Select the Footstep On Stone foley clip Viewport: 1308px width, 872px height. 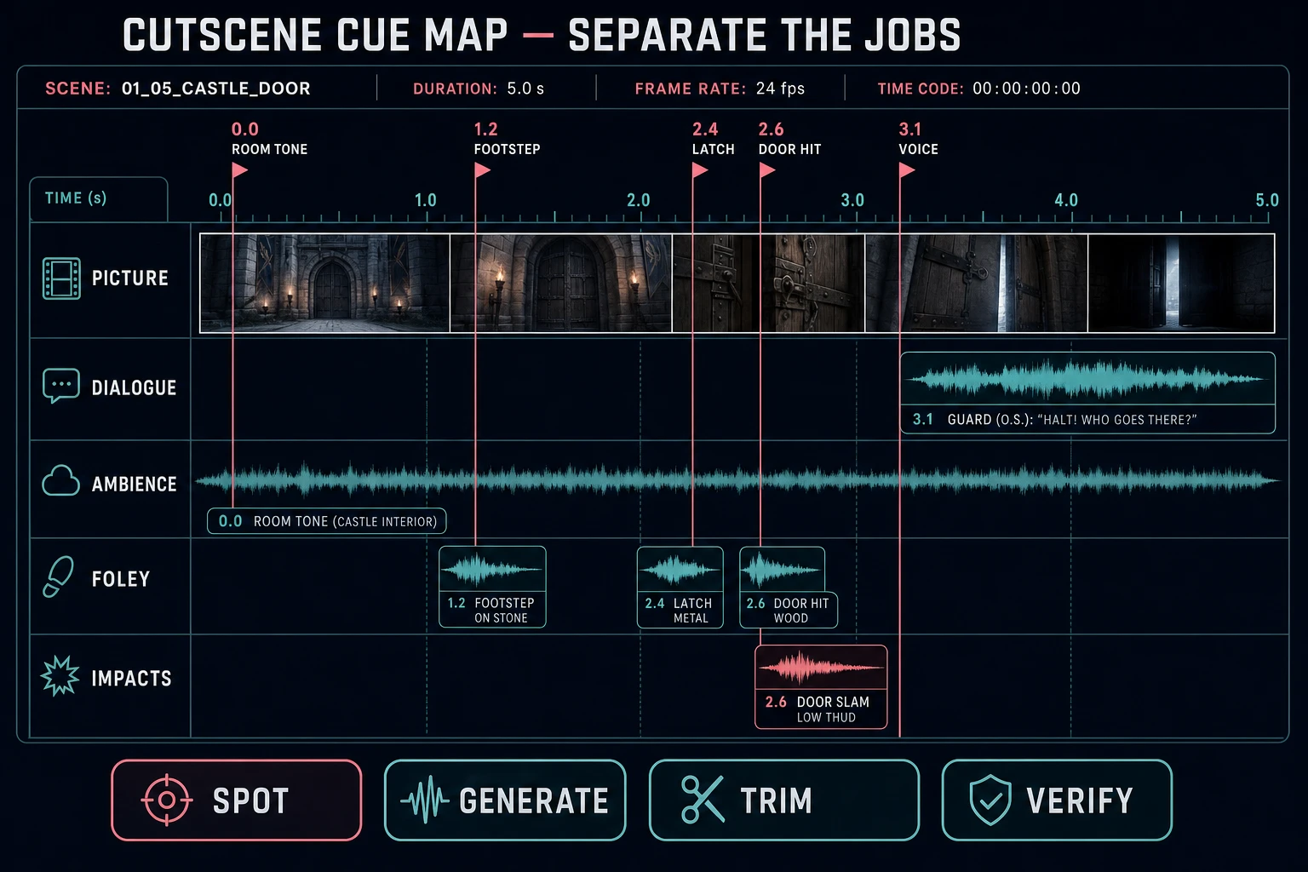492,587
